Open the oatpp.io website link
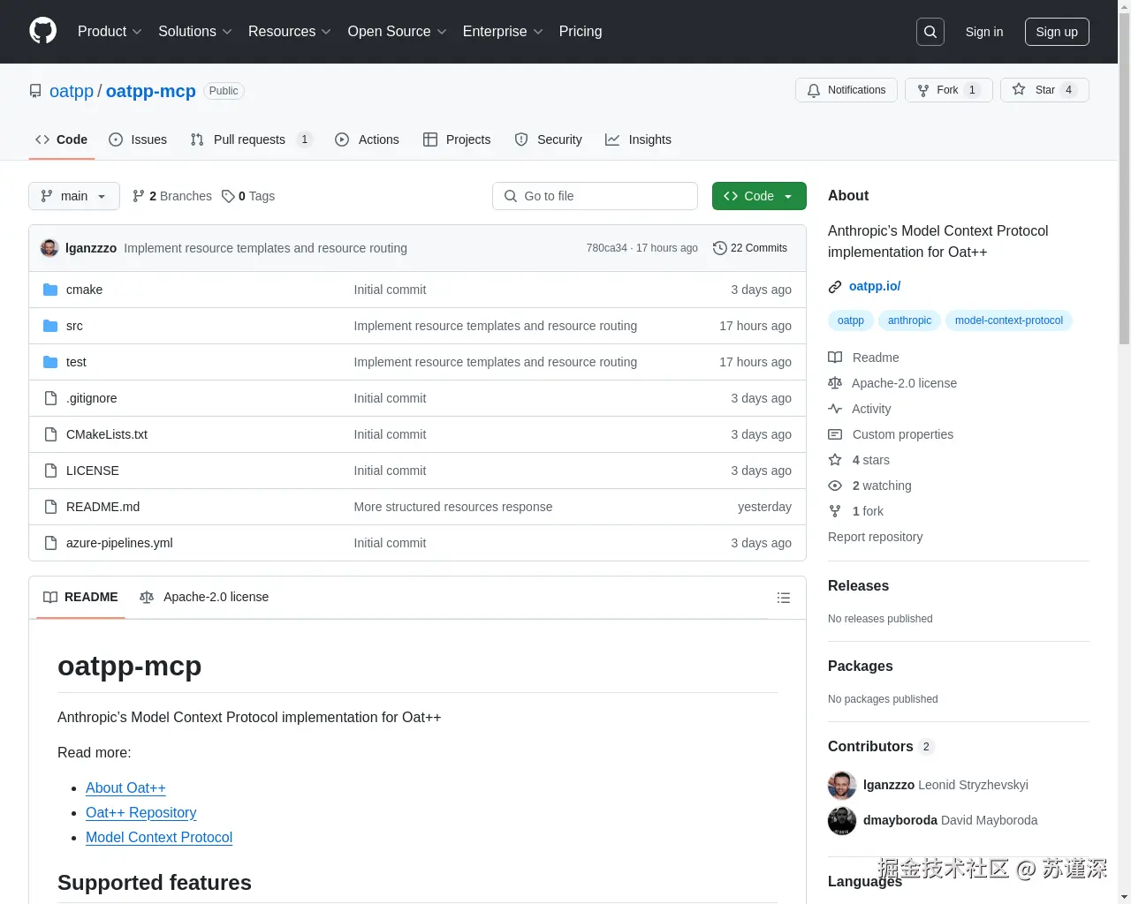 click(874, 286)
